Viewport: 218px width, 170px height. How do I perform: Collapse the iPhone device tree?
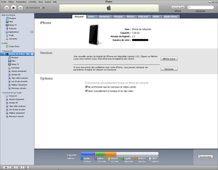[x=4, y=54]
